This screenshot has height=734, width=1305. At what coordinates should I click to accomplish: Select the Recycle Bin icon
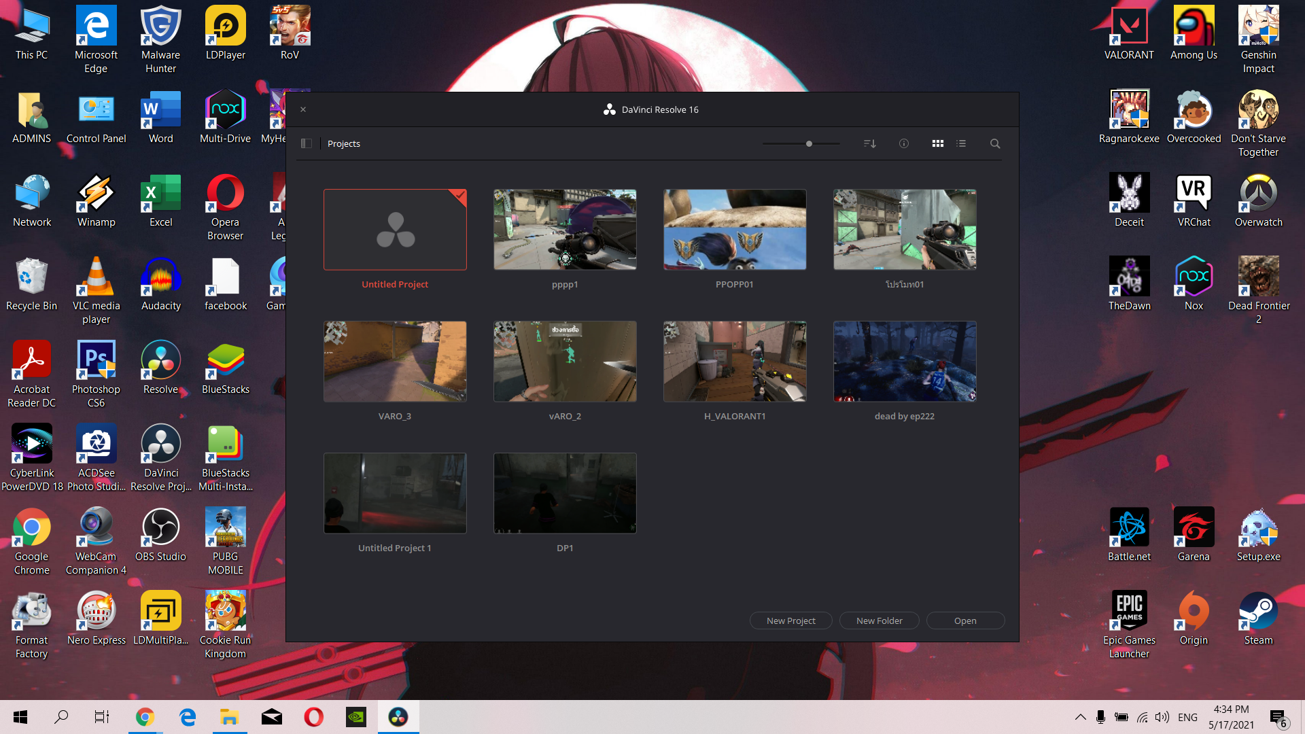point(32,284)
